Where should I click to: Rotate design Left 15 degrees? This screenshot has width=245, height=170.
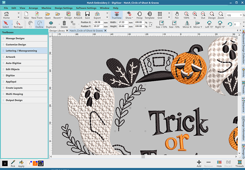click(209, 24)
